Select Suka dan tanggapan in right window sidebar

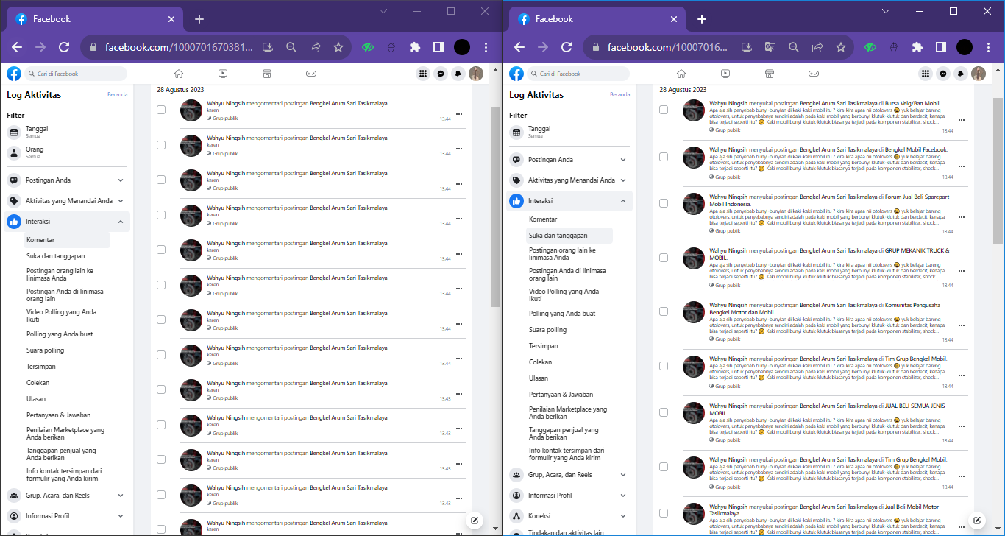point(569,236)
